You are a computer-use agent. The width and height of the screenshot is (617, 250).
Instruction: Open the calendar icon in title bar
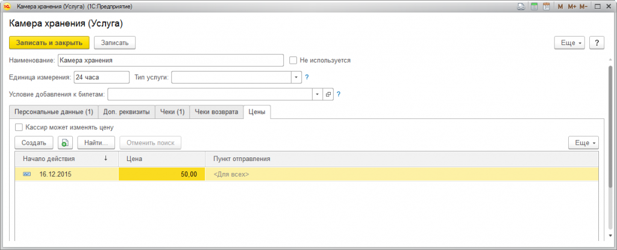click(x=547, y=7)
